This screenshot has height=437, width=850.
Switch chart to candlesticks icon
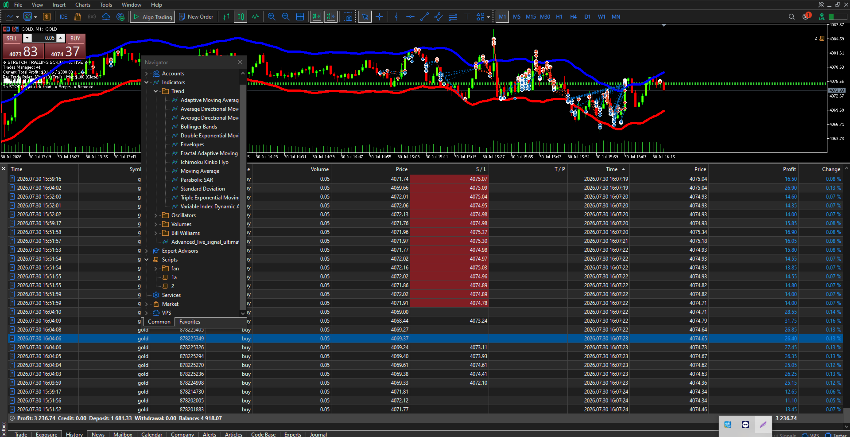tap(241, 17)
